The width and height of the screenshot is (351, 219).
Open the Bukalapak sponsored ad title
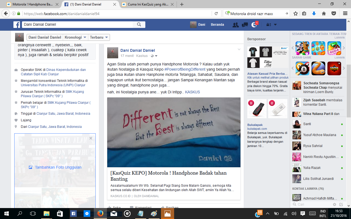(x=255, y=125)
